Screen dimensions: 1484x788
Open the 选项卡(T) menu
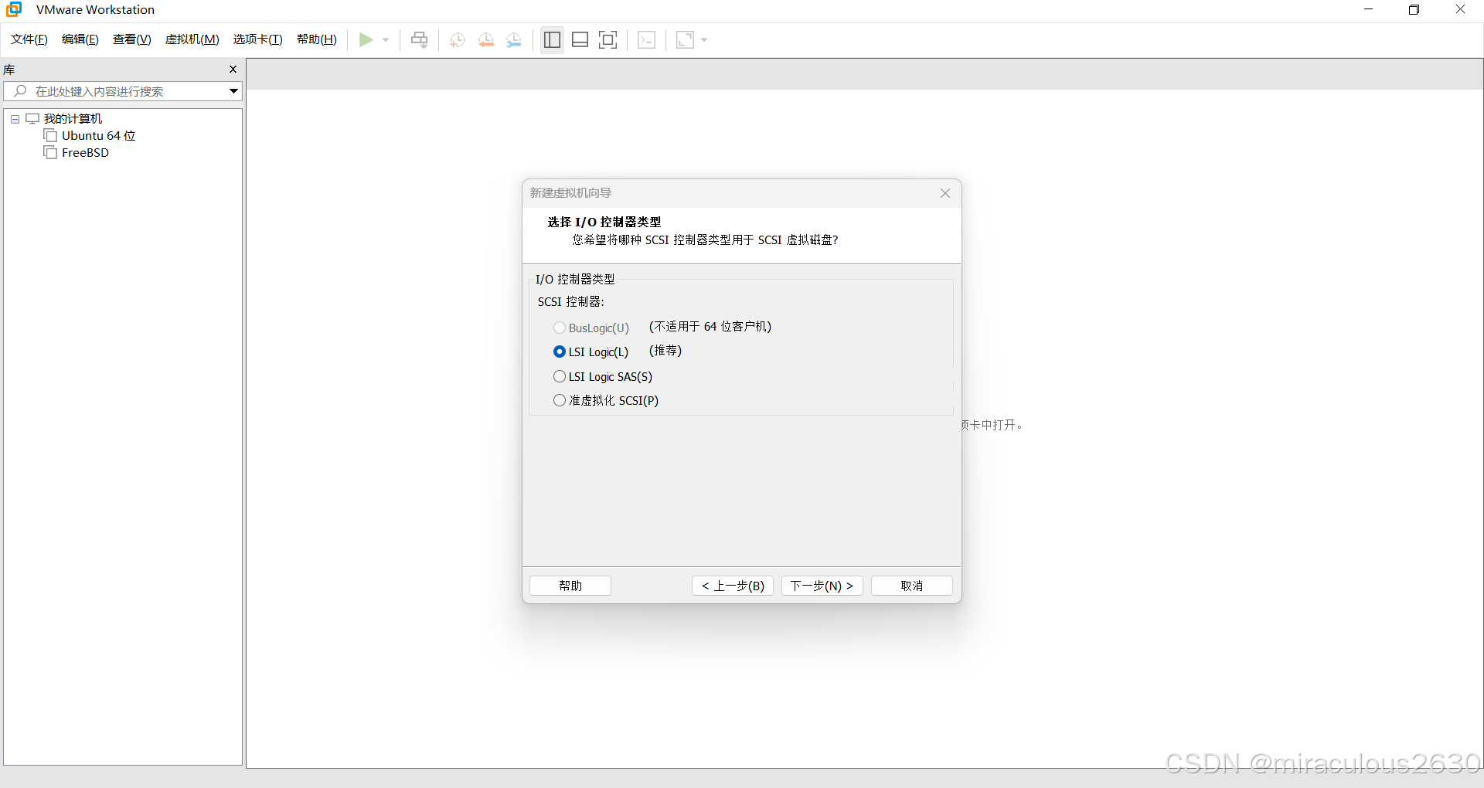258,39
